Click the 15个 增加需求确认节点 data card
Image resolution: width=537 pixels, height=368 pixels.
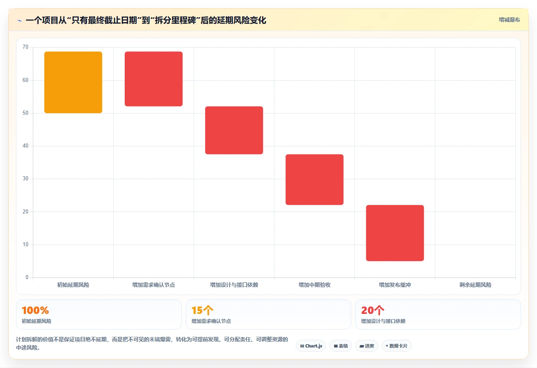coord(268,314)
